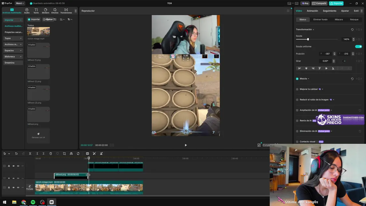The height and width of the screenshot is (206, 366).
Task: Open the selection tool mode dropdown
Action: click(x=9, y=154)
